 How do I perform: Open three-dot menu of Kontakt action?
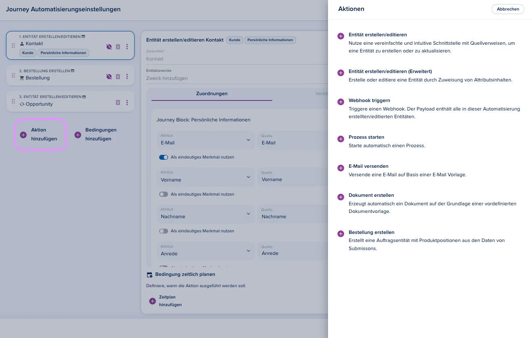[127, 47]
